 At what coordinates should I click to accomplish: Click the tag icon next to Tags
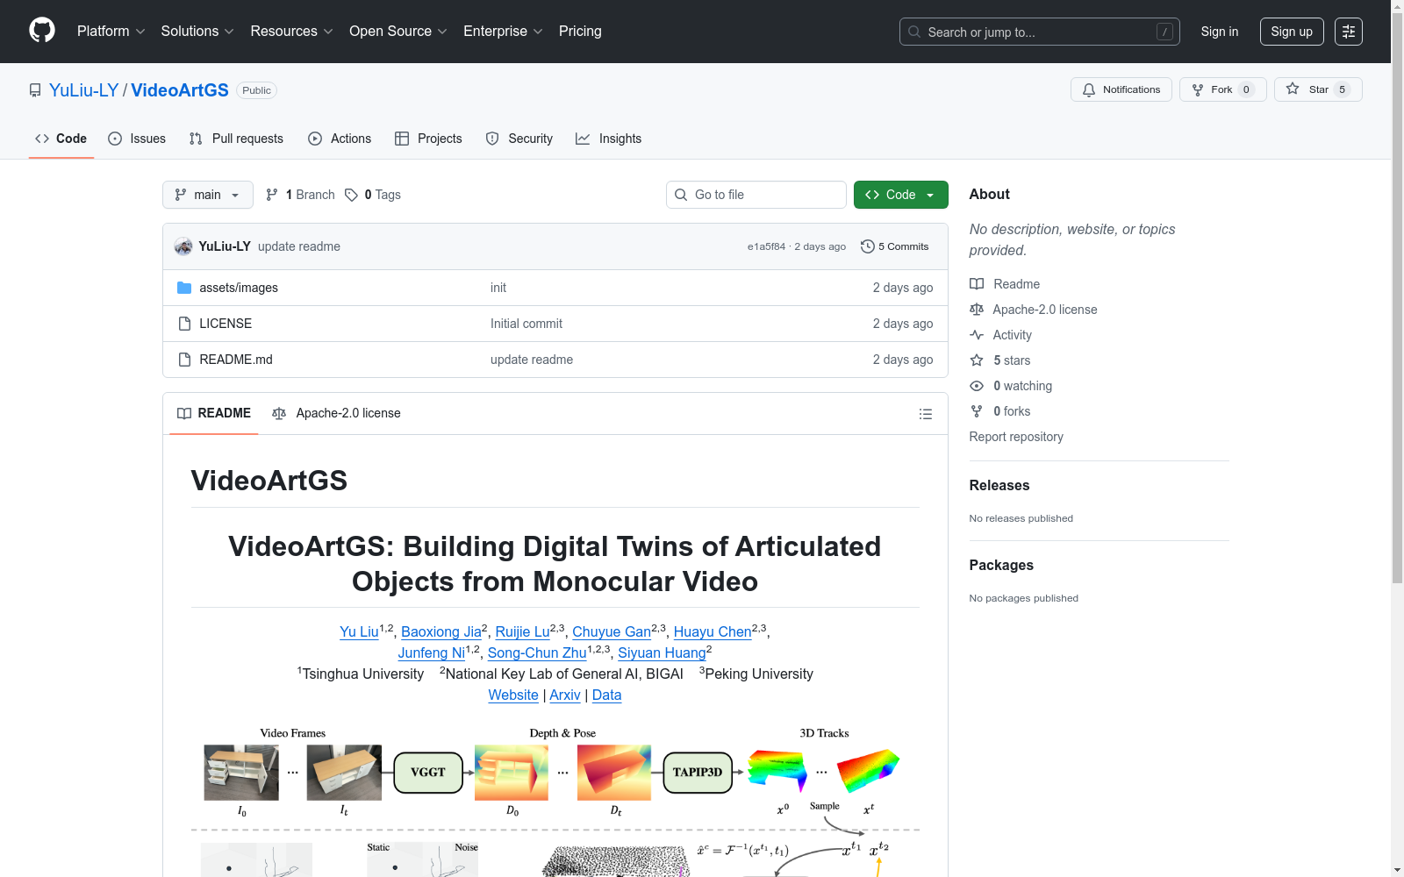coord(351,195)
